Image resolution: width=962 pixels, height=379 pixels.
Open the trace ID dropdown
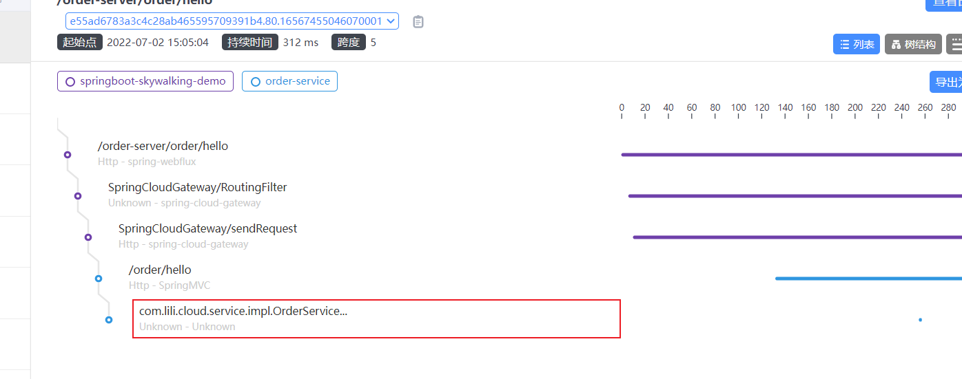[232, 21]
